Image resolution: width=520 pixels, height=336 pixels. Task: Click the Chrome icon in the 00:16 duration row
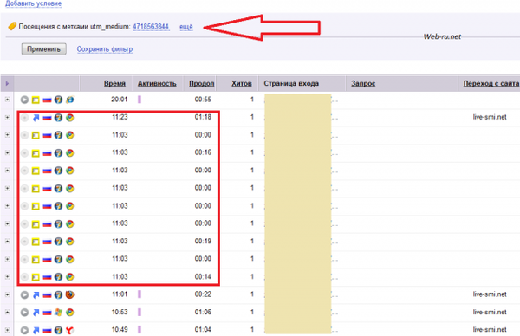[69, 152]
